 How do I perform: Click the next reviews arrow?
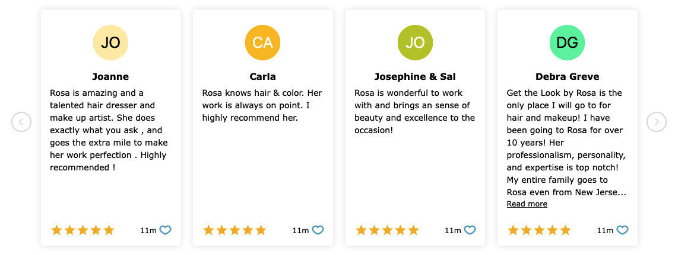tap(657, 122)
